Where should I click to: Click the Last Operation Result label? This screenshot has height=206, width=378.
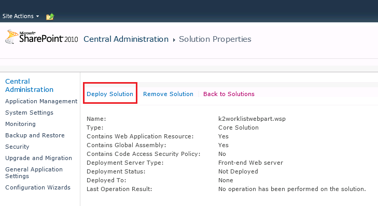(x=119, y=189)
